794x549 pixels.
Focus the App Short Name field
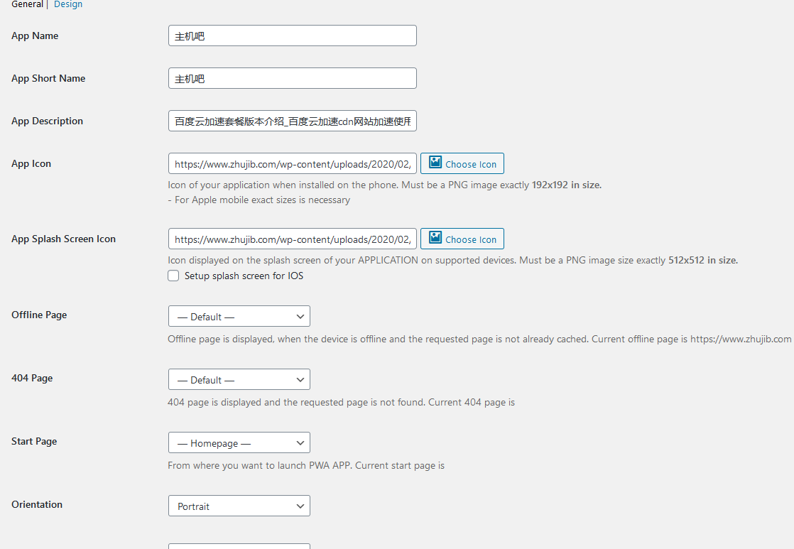(x=292, y=78)
